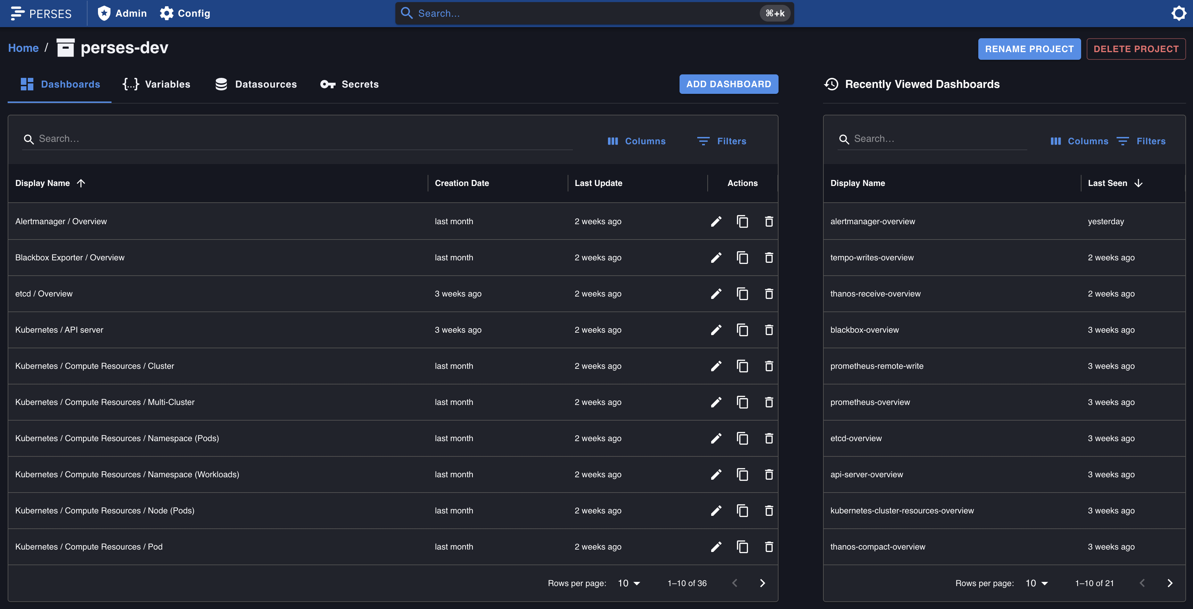Open the Config section
Viewport: 1193px width, 609px height.
pyautogui.click(x=184, y=13)
